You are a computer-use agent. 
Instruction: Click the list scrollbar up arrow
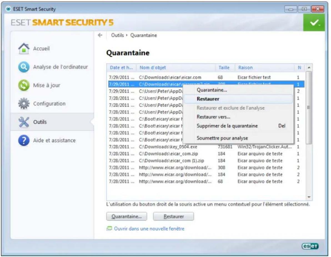pos(309,68)
